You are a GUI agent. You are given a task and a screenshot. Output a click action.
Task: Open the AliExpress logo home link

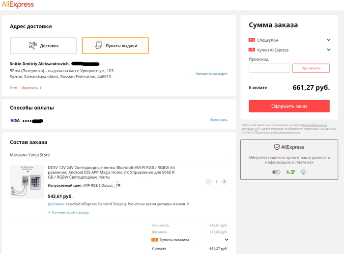(18, 4)
